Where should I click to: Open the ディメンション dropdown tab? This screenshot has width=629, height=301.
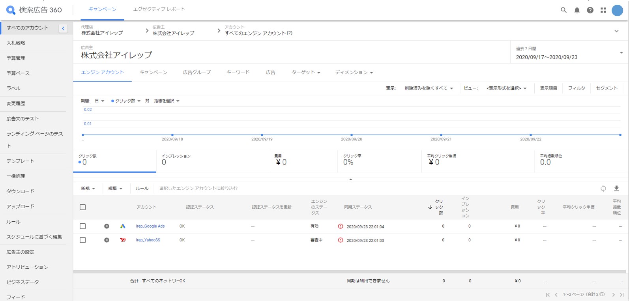[x=354, y=73]
